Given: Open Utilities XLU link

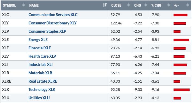Looking at the screenshot, I should 39,98.
